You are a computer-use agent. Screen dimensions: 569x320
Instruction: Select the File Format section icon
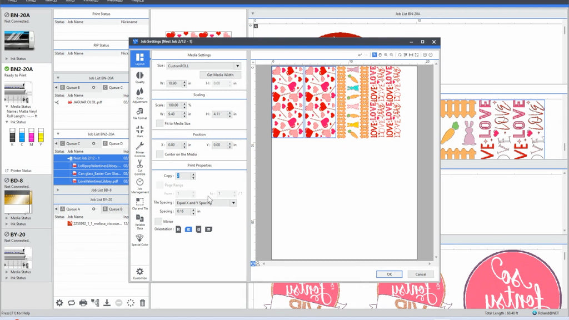[140, 113]
